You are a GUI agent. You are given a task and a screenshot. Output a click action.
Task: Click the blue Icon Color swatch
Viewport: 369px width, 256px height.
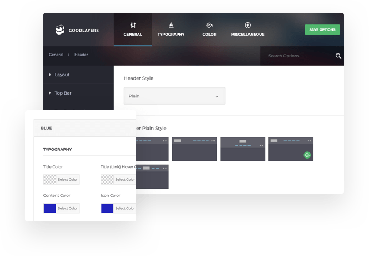(107, 208)
